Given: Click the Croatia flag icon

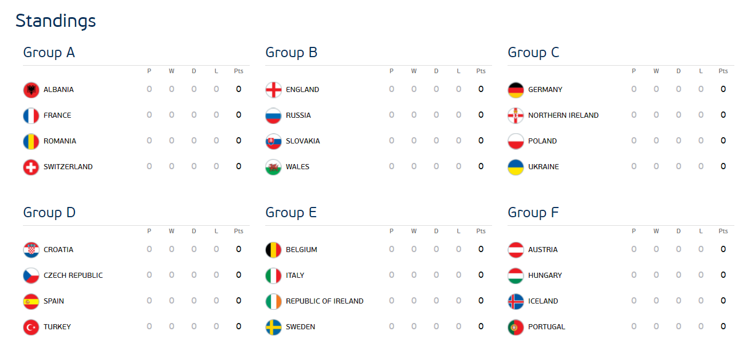Looking at the screenshot, I should tap(31, 250).
